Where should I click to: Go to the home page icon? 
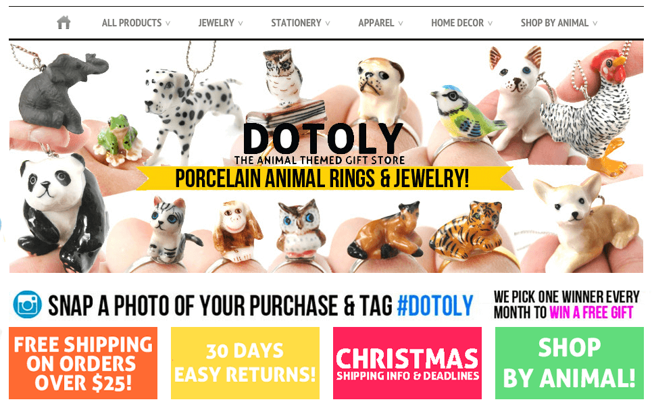[64, 22]
